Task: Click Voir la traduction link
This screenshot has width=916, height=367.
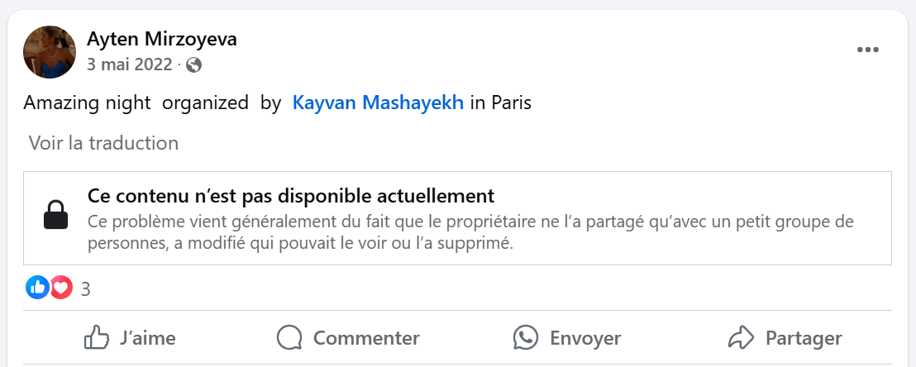Action: point(103,143)
